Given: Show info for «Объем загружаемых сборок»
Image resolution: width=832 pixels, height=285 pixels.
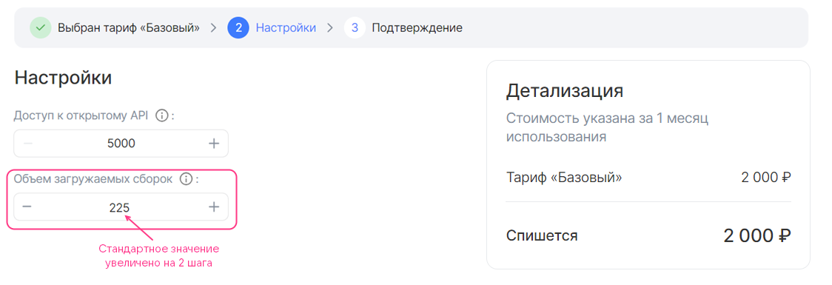Looking at the screenshot, I should tap(186, 179).
